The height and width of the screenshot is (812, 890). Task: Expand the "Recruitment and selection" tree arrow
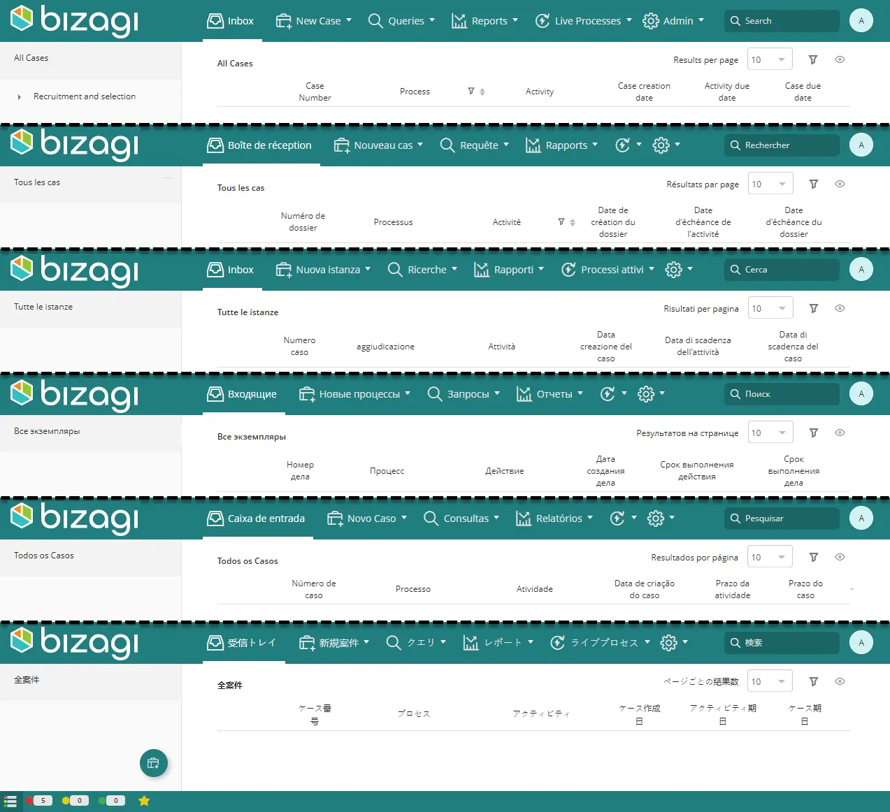coord(19,97)
